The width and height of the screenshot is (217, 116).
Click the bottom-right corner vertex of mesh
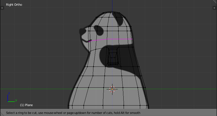click(x=148, y=106)
